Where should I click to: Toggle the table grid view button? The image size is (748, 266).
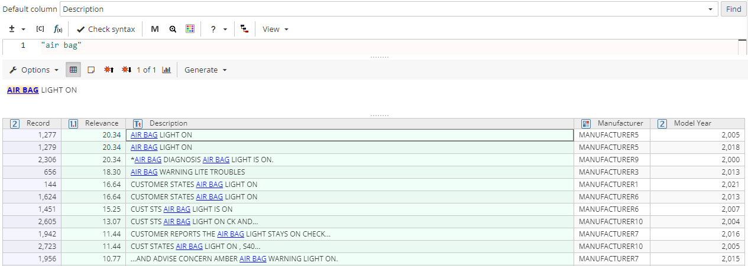[x=73, y=70]
